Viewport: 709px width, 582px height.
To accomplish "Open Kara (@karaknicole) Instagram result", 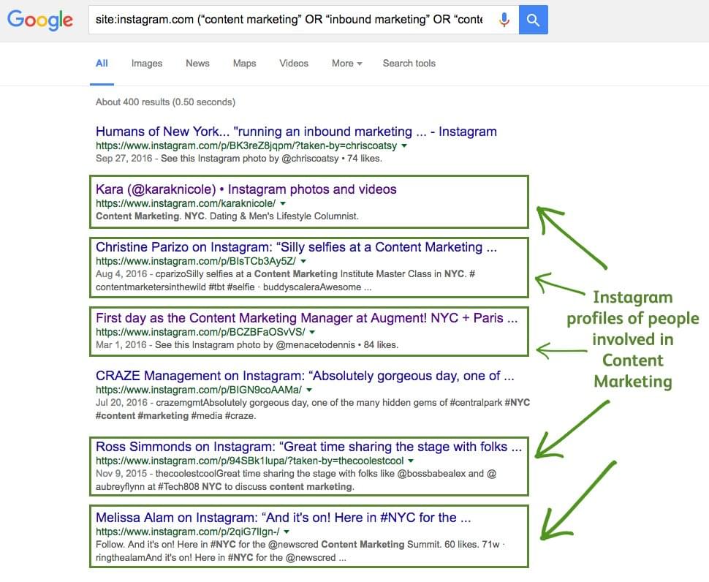I will 246,189.
